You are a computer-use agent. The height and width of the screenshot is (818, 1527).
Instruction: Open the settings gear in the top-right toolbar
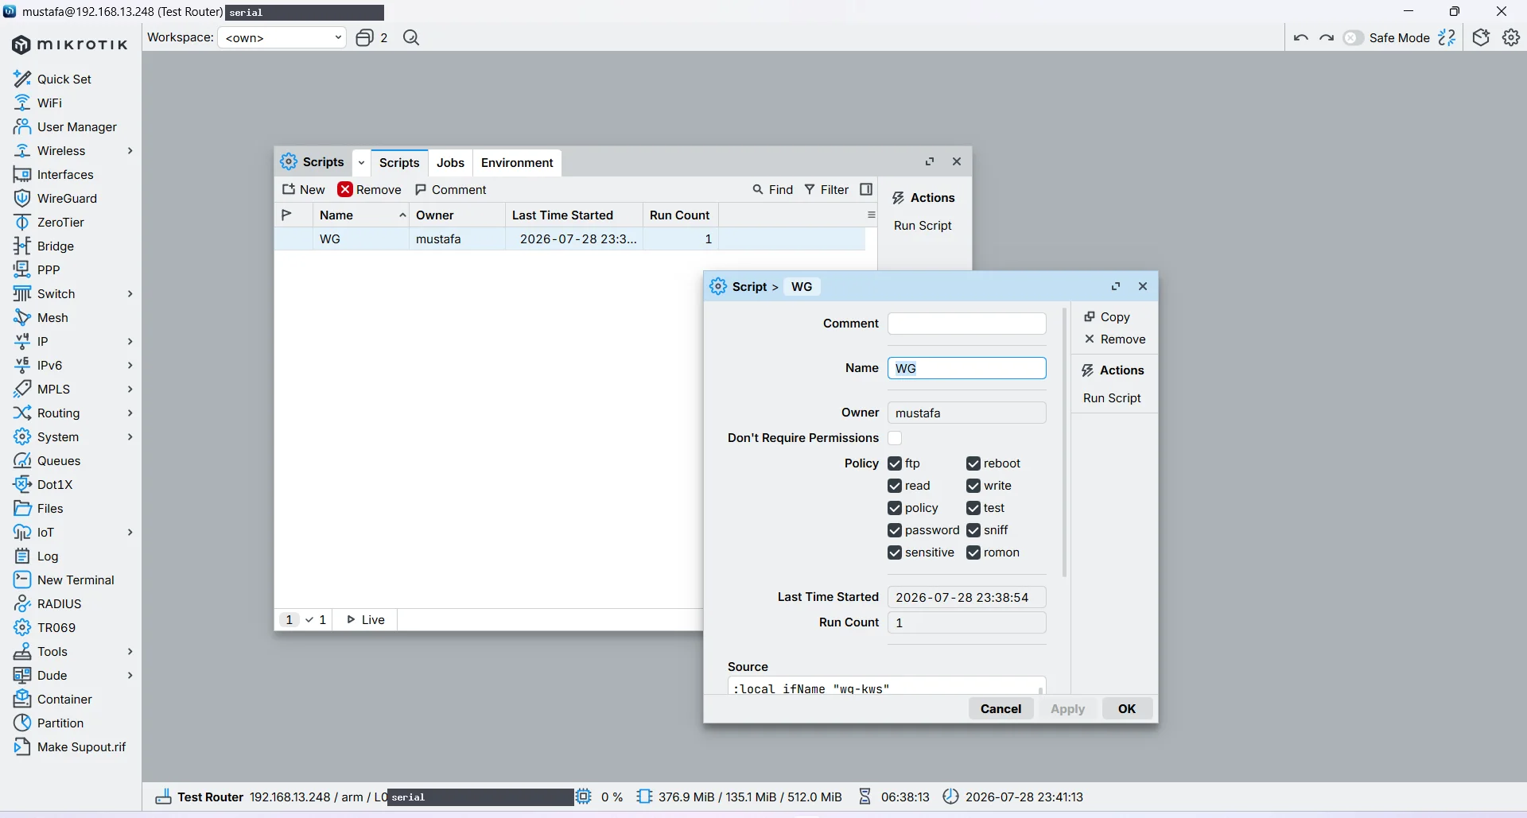pos(1511,37)
